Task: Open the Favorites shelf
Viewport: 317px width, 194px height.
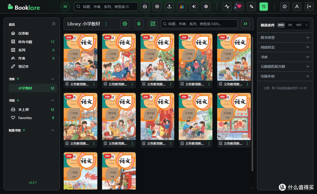Action: tap(33, 118)
